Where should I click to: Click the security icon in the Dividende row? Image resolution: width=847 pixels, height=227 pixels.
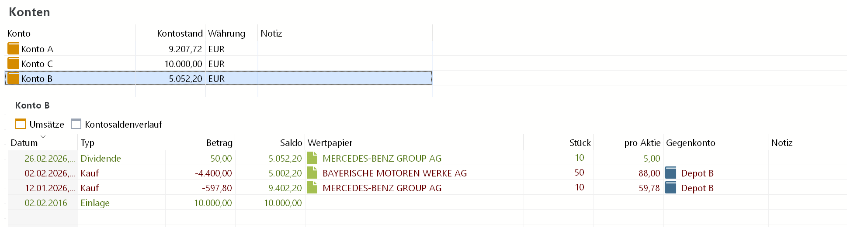312,158
